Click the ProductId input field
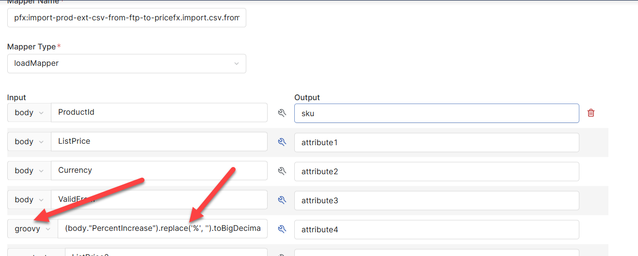This screenshot has height=256, width=638. pos(159,113)
